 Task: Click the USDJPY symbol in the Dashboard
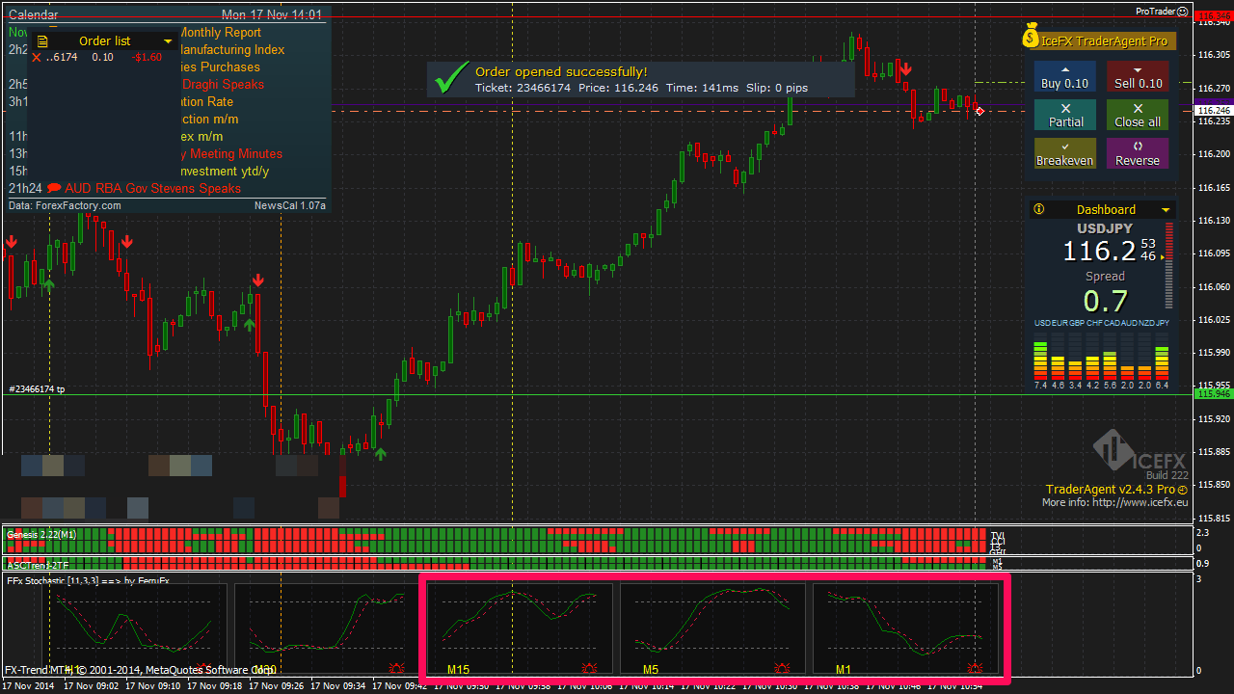coord(1105,228)
